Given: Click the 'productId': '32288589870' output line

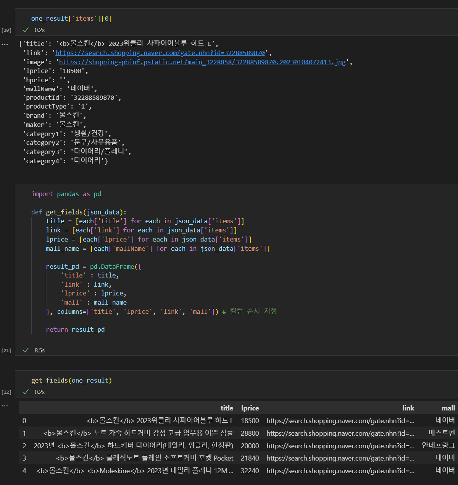Looking at the screenshot, I should coord(72,97).
